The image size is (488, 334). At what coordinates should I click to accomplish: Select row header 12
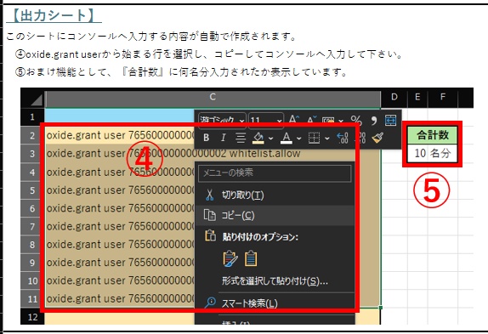[32, 317]
